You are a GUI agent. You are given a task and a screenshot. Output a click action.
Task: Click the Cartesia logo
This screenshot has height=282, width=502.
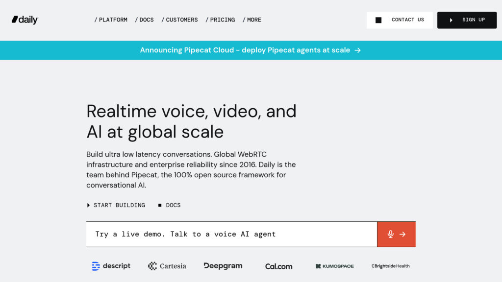[x=167, y=266]
